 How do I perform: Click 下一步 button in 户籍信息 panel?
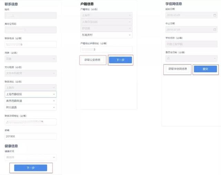point(121,60)
